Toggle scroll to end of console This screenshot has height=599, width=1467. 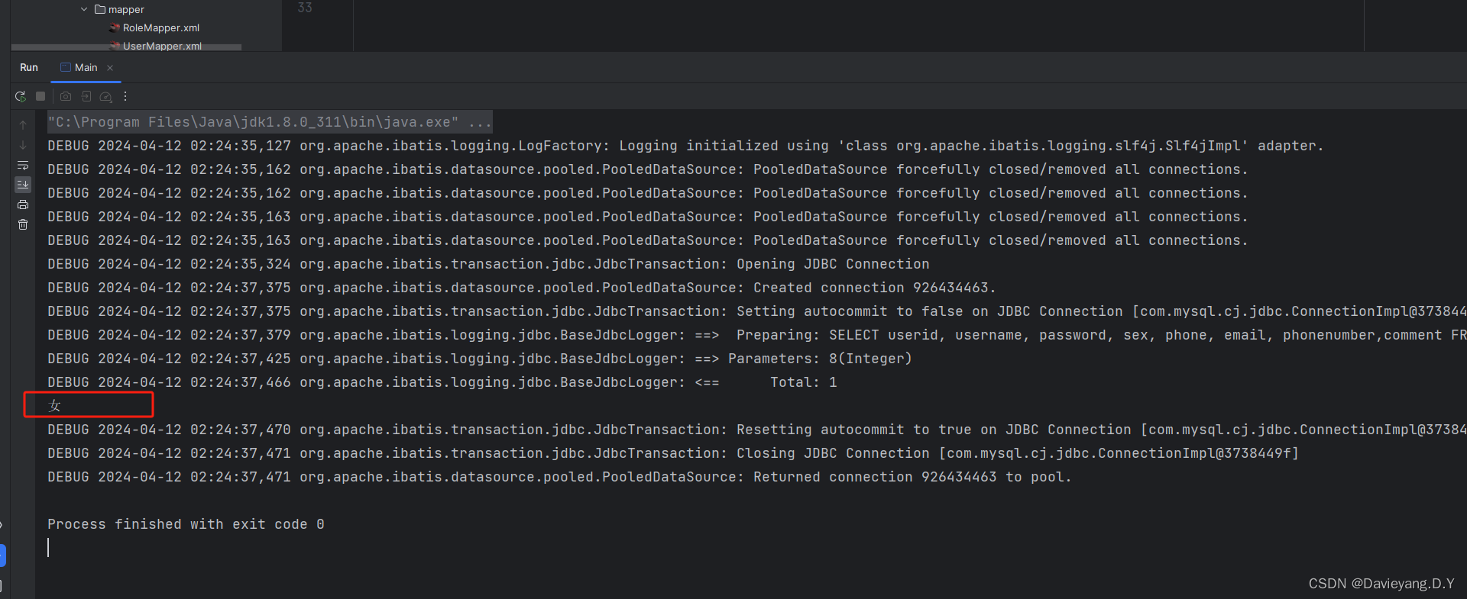pos(23,184)
